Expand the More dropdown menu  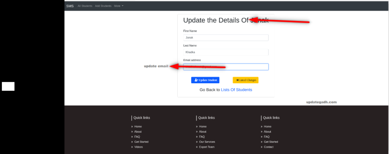pos(119,6)
